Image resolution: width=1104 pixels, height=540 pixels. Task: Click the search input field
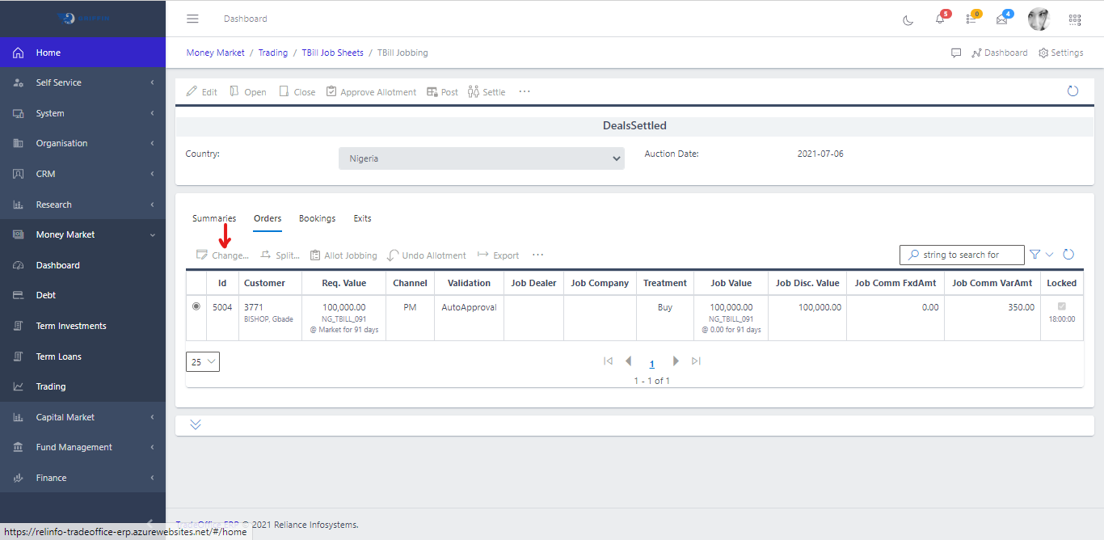coord(968,255)
